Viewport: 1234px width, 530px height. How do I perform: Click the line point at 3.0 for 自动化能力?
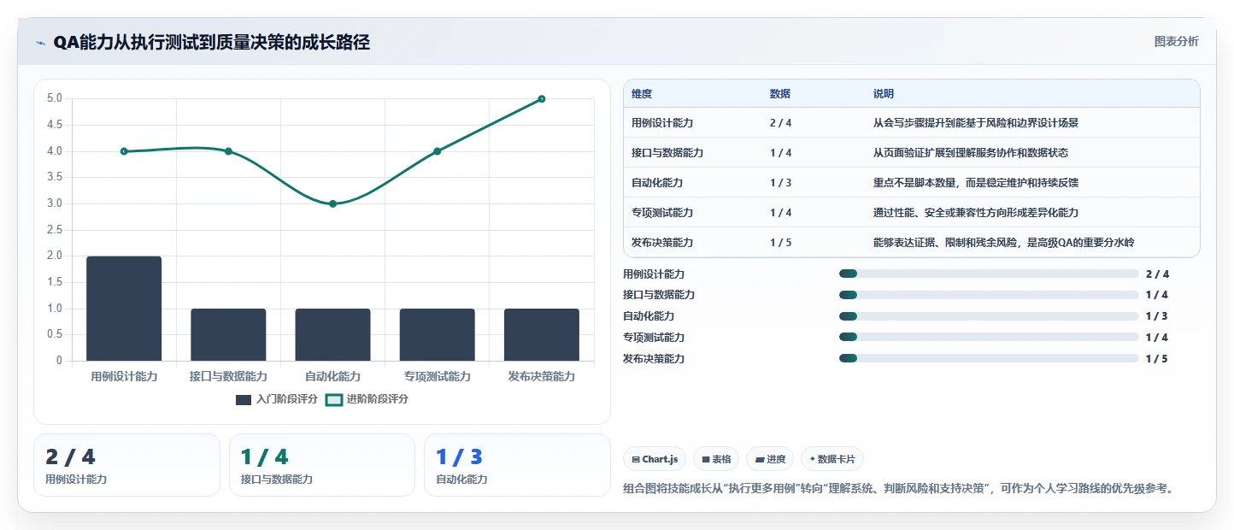click(332, 203)
